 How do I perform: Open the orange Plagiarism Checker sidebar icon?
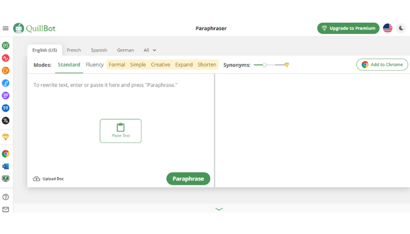[5, 71]
